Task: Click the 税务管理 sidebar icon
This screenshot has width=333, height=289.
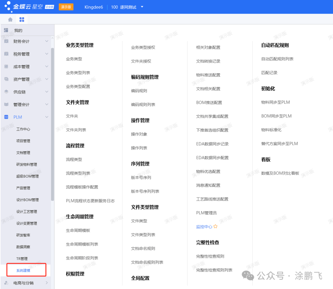Action: pos(6,54)
